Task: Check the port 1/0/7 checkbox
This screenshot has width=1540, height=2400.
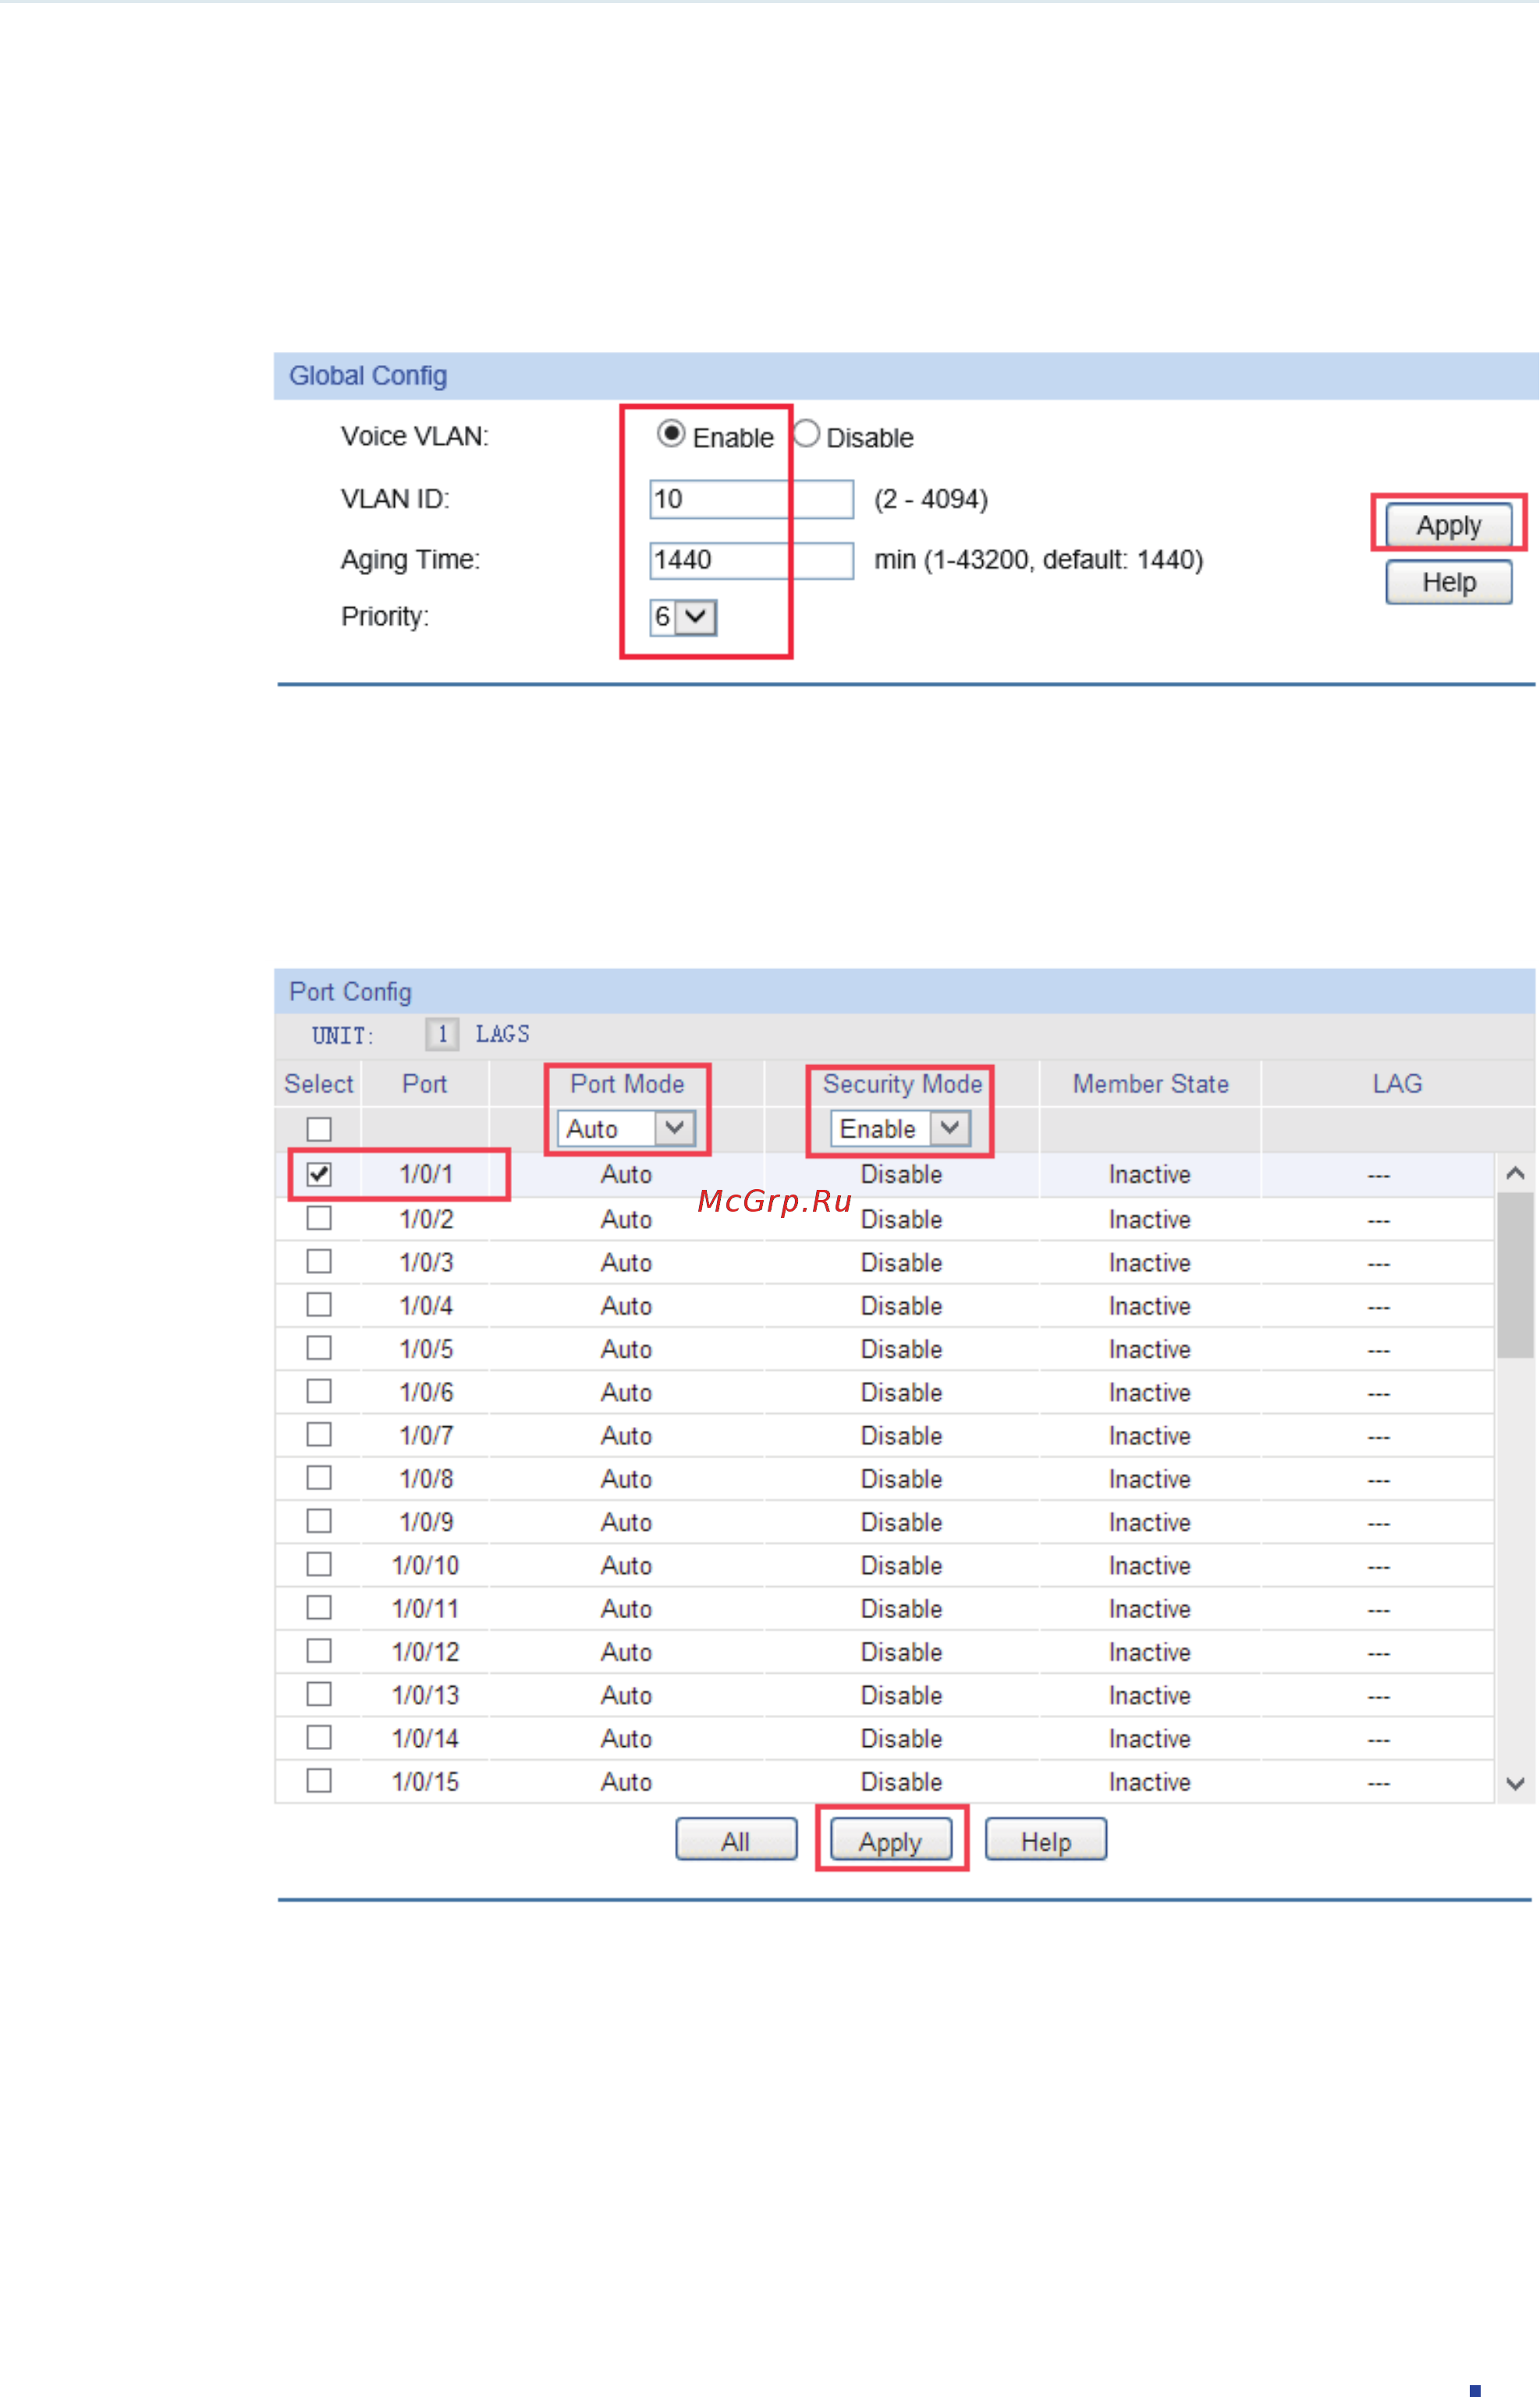Action: pos(319,1434)
